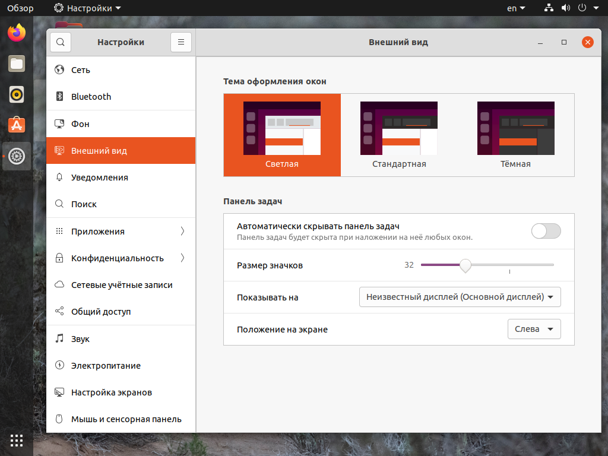Screen dimensions: 608x456
Task: Open the Положение на экране Слева dropdown
Action: pos(534,329)
